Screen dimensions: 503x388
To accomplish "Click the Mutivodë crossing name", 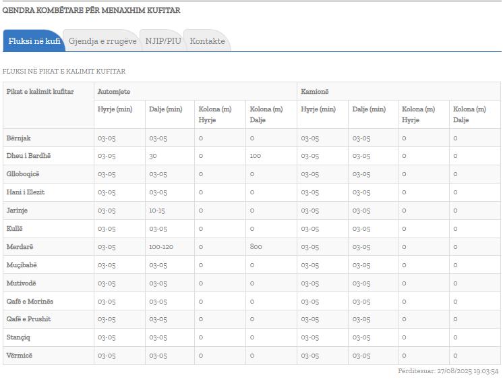I will coord(22,283).
